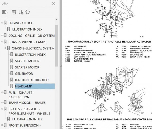Go to TRANSMISSION - BRAKES bookmark

tap(27, 103)
